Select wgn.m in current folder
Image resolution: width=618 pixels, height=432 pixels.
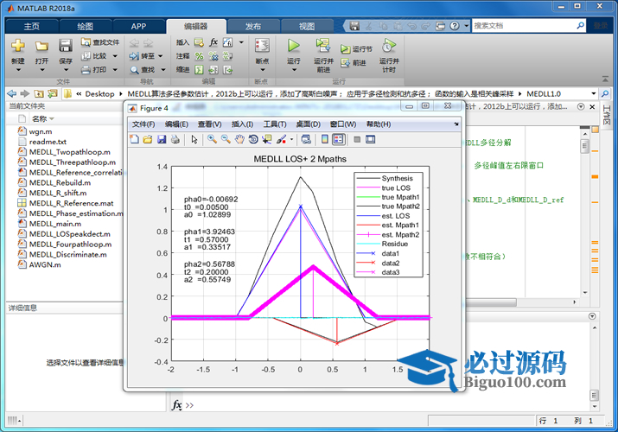pos(41,131)
